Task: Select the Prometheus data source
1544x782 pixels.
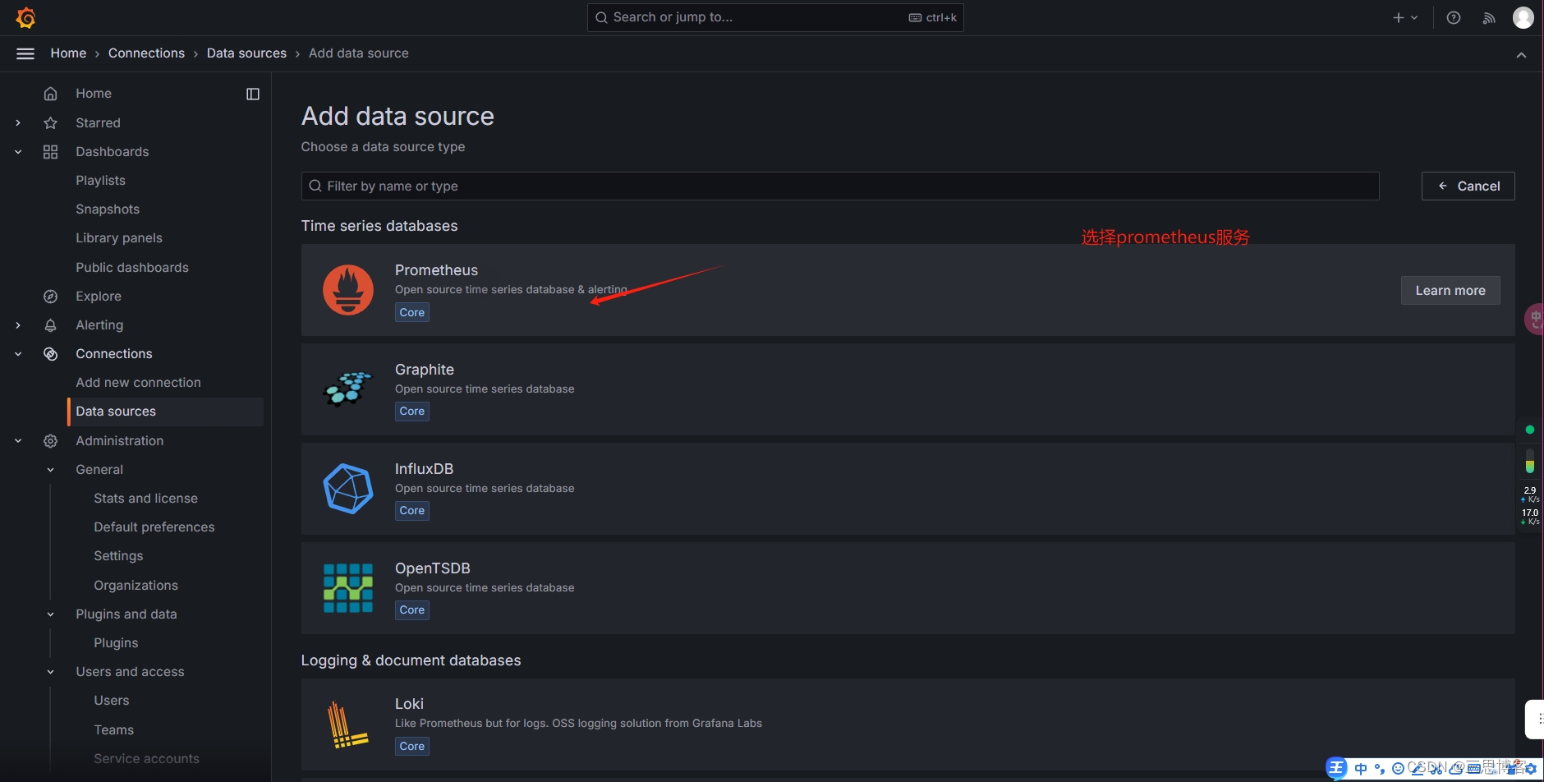Action: (908, 290)
